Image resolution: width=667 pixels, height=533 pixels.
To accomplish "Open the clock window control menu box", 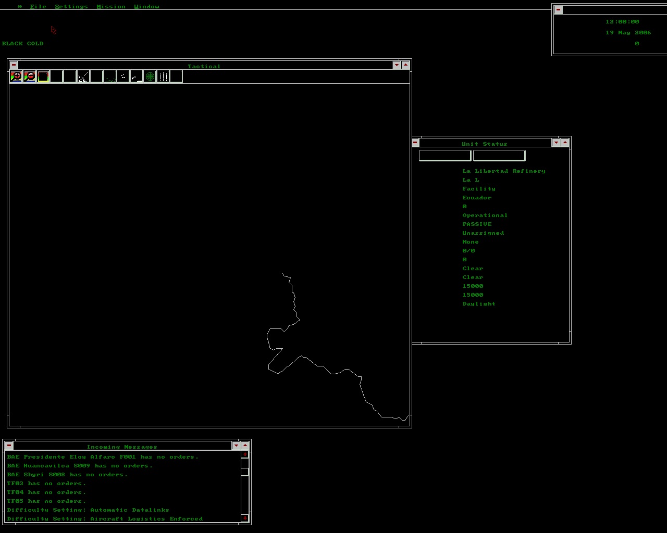I will [558, 10].
